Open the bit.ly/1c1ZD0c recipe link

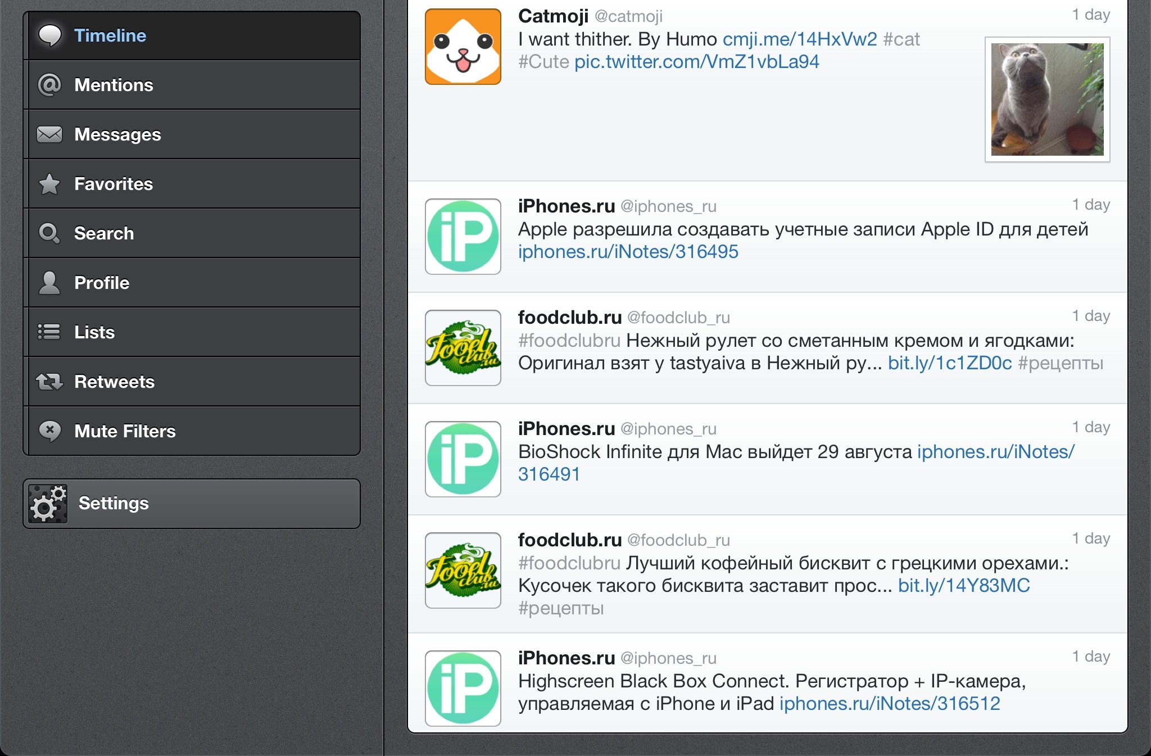[x=949, y=363]
